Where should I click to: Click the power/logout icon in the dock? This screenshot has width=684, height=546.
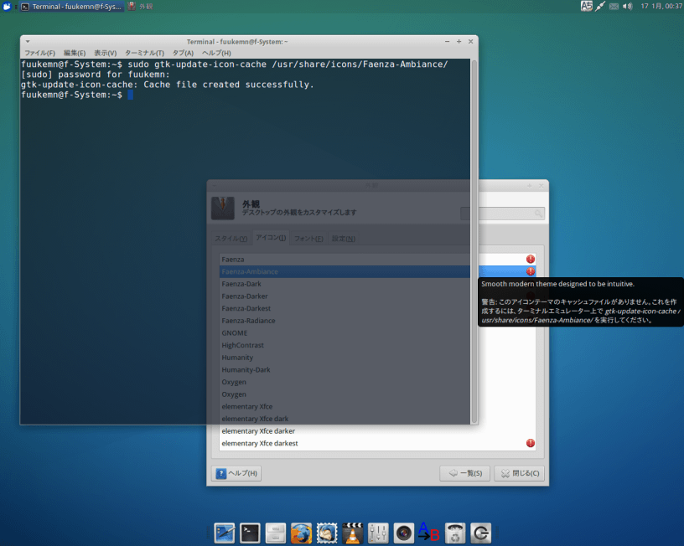click(x=480, y=533)
